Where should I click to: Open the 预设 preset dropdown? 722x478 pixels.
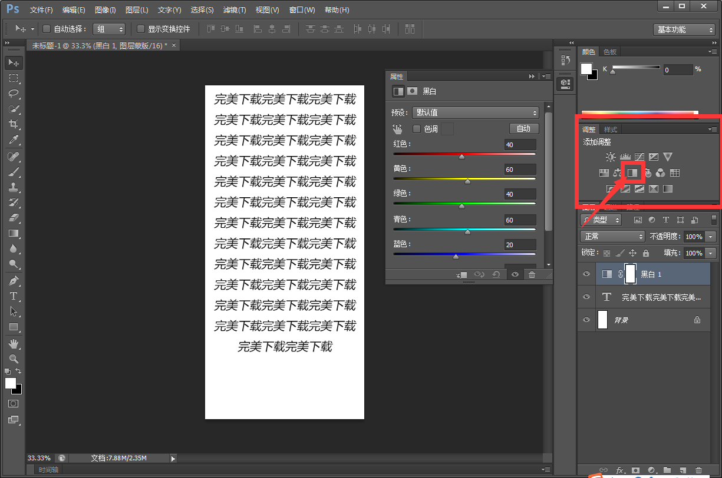[x=477, y=112]
